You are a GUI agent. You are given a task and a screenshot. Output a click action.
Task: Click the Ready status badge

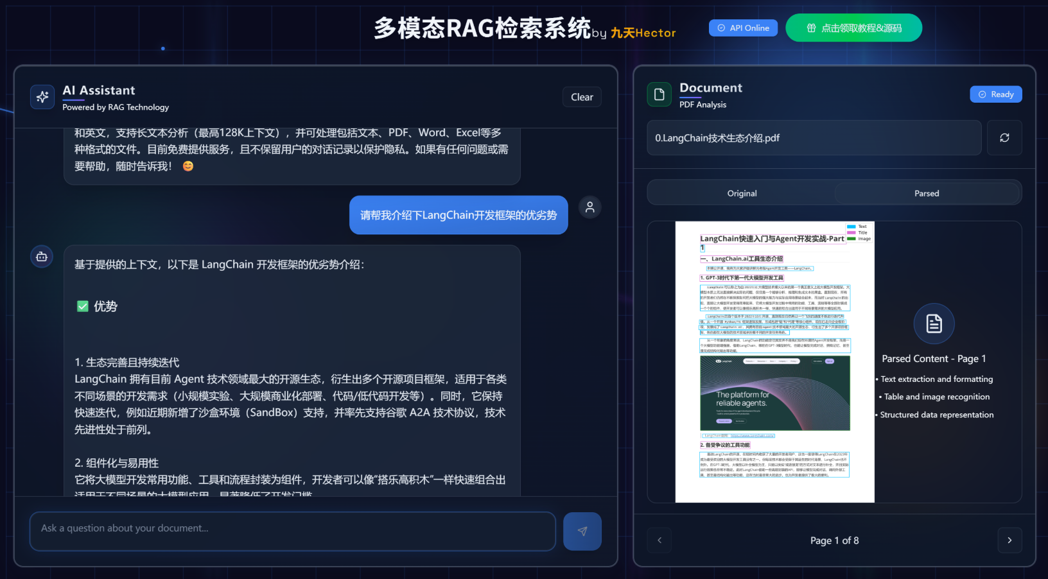click(x=995, y=94)
